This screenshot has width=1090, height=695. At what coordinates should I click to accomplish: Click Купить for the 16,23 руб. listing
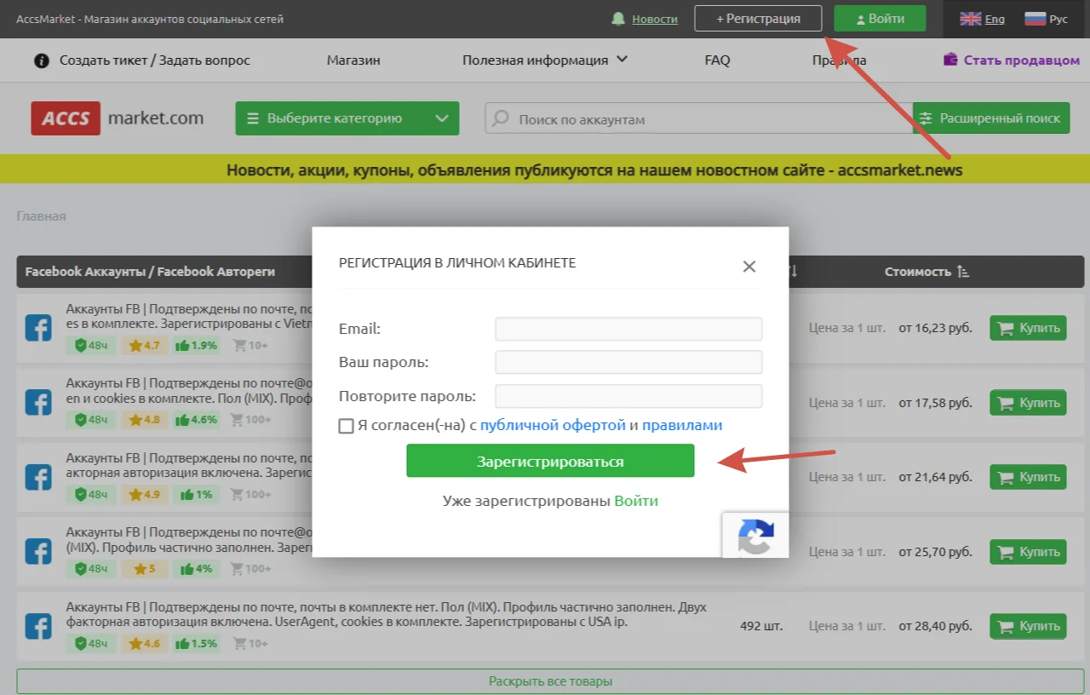tap(1028, 328)
